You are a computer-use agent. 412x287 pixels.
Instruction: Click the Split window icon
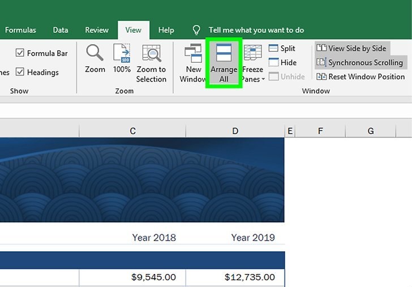click(274, 49)
